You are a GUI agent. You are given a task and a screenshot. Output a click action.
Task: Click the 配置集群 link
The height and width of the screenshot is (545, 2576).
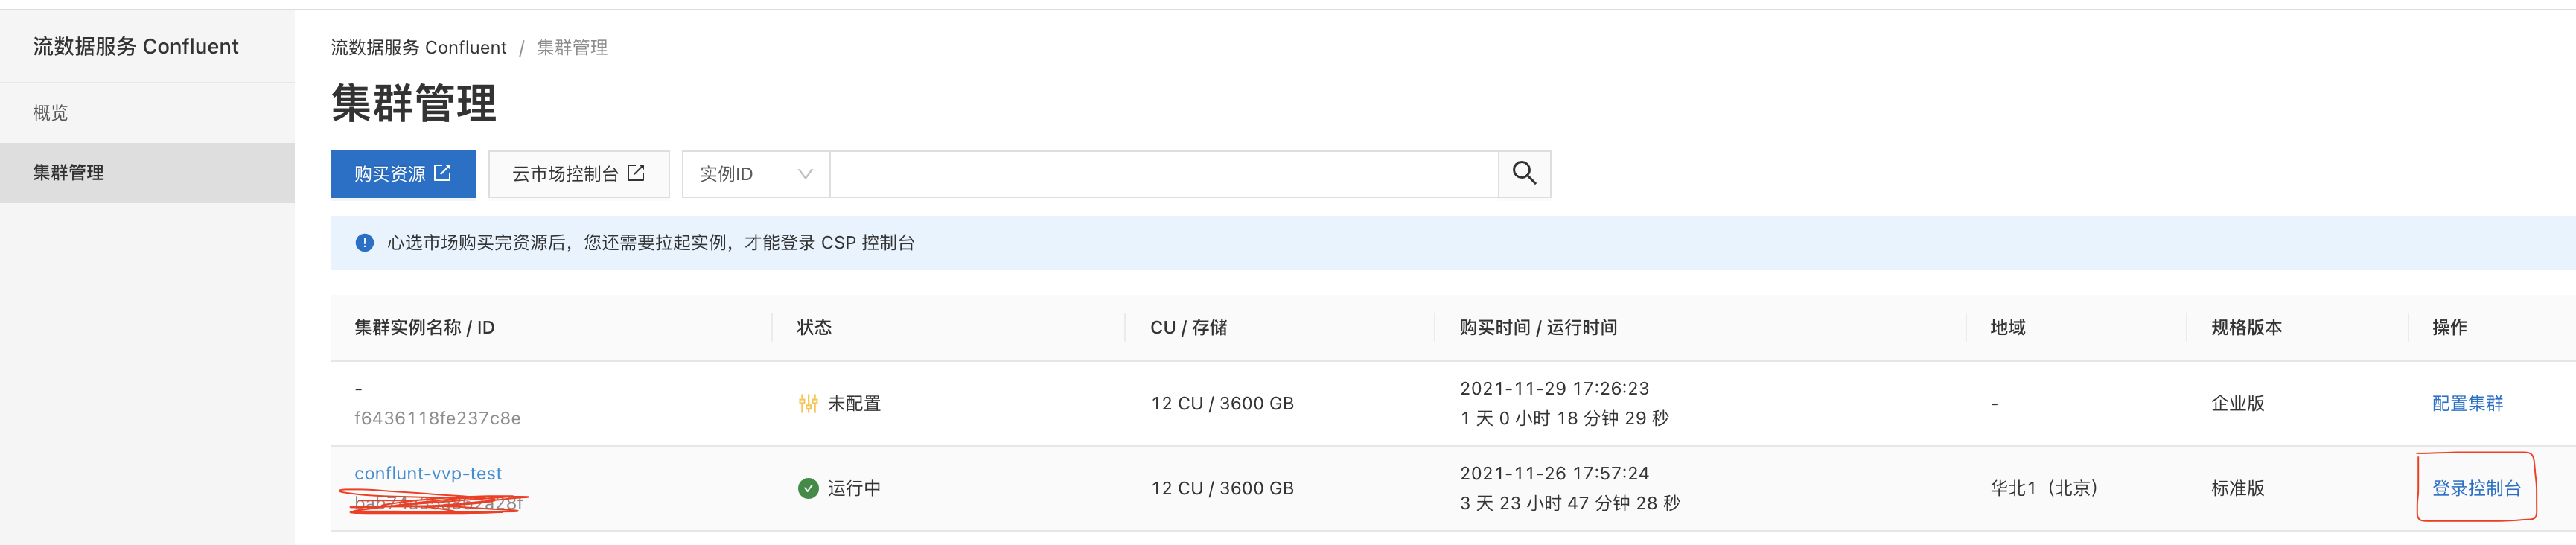pyautogui.click(x=2467, y=403)
